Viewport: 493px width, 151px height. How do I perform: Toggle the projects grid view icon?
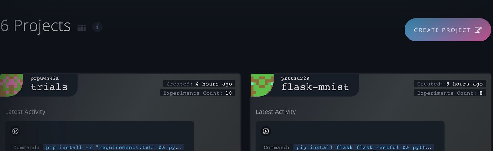[82, 28]
